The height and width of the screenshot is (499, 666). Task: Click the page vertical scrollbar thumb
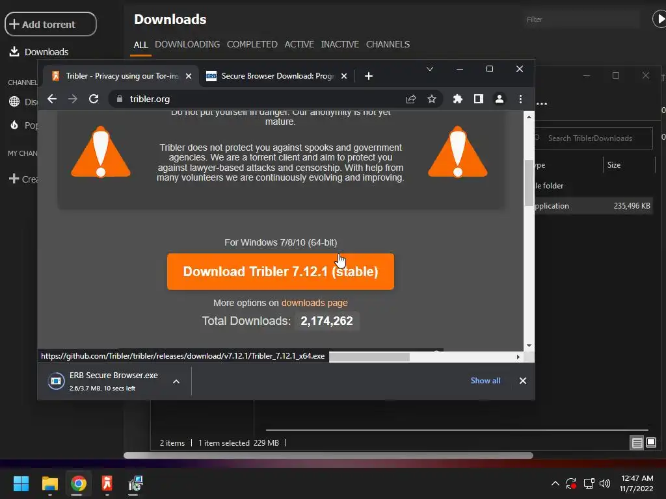[x=529, y=183]
